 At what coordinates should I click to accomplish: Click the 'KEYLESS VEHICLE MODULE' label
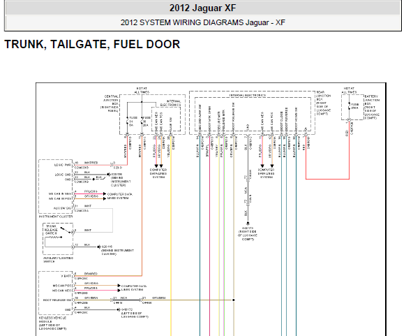click(x=53, y=323)
